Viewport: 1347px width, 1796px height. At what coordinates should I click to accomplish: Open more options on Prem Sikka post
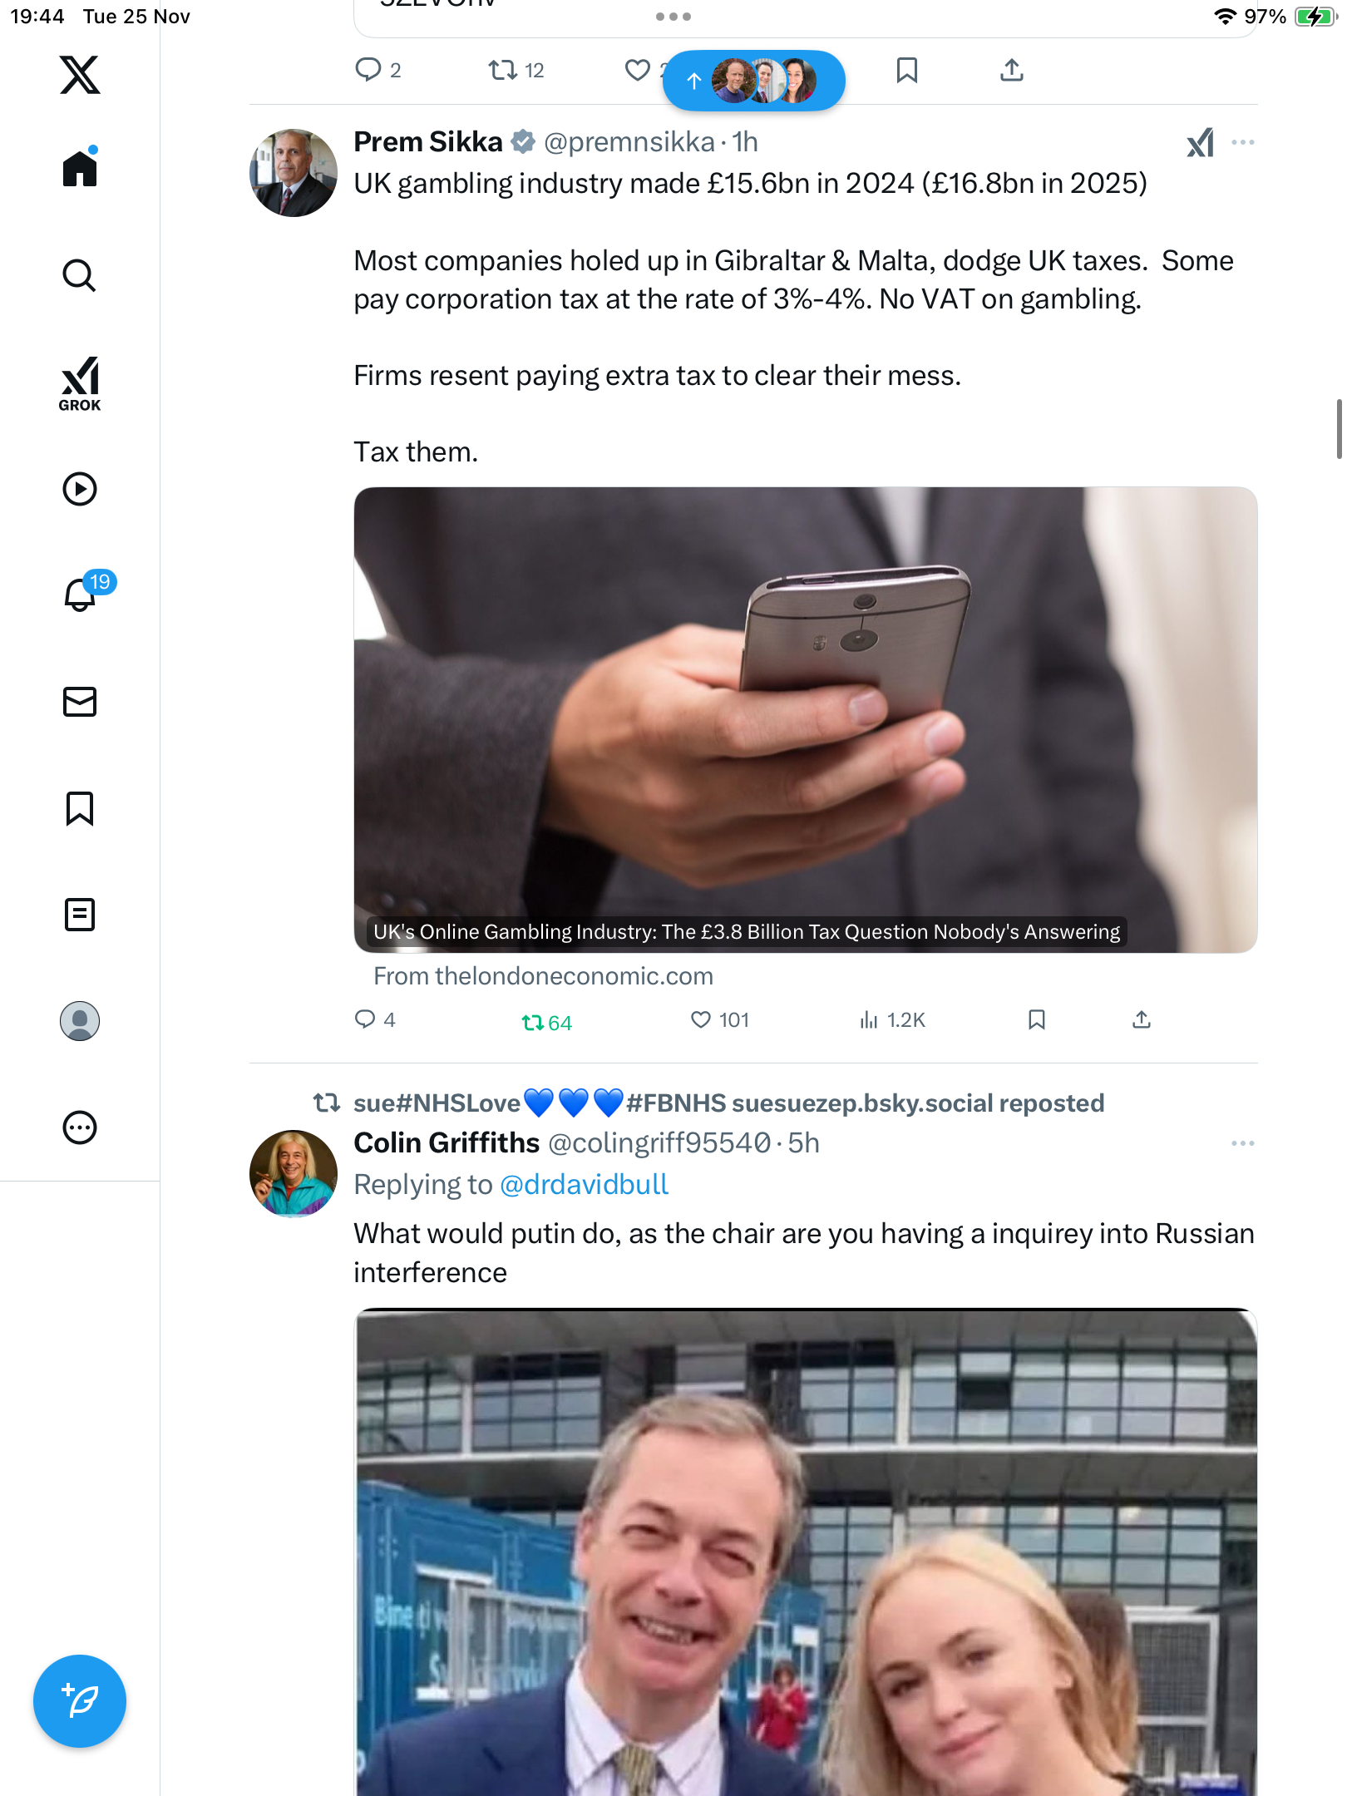click(x=1242, y=143)
